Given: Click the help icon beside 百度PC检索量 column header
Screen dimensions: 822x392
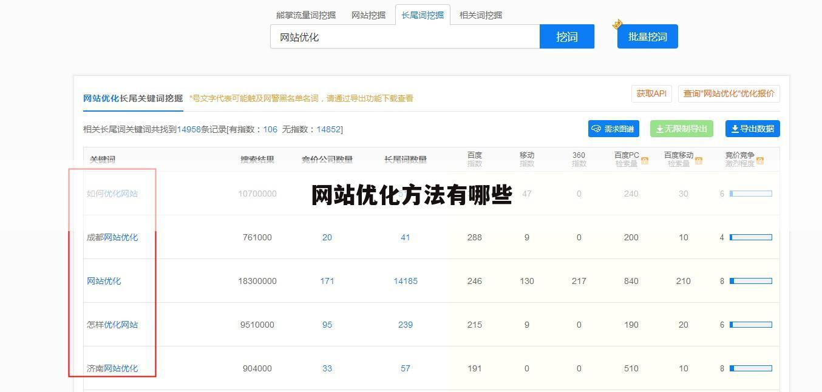Looking at the screenshot, I should tap(645, 160).
